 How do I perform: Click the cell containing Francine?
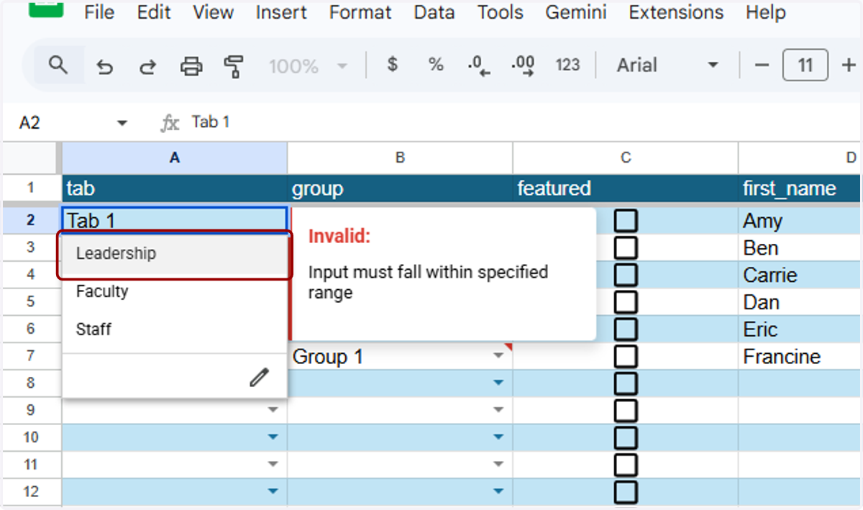tap(800, 357)
